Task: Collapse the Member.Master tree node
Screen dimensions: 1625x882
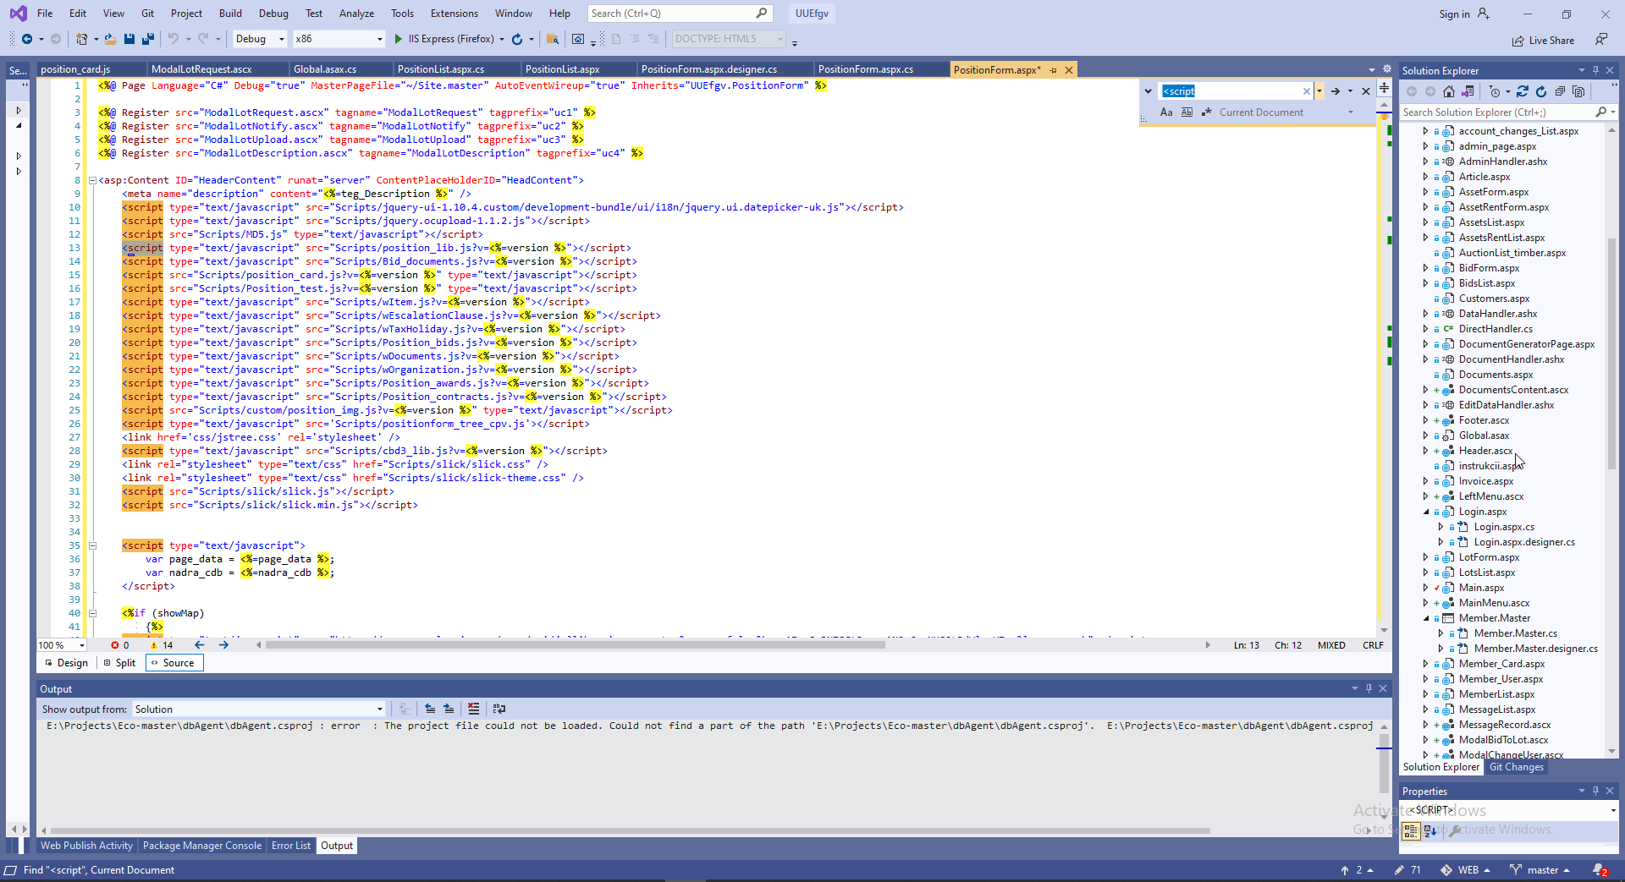Action: [x=1426, y=618]
